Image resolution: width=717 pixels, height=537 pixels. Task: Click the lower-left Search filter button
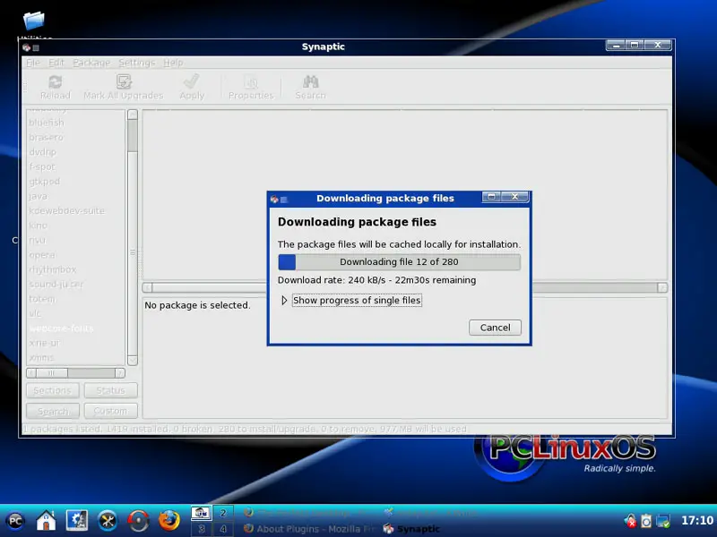53,411
